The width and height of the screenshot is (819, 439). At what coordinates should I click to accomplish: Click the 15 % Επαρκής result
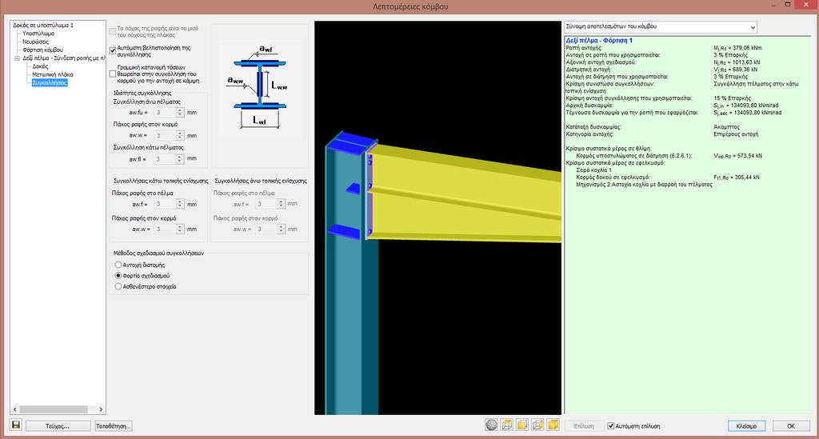733,98
